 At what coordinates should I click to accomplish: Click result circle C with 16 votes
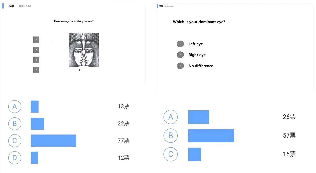click(171, 154)
